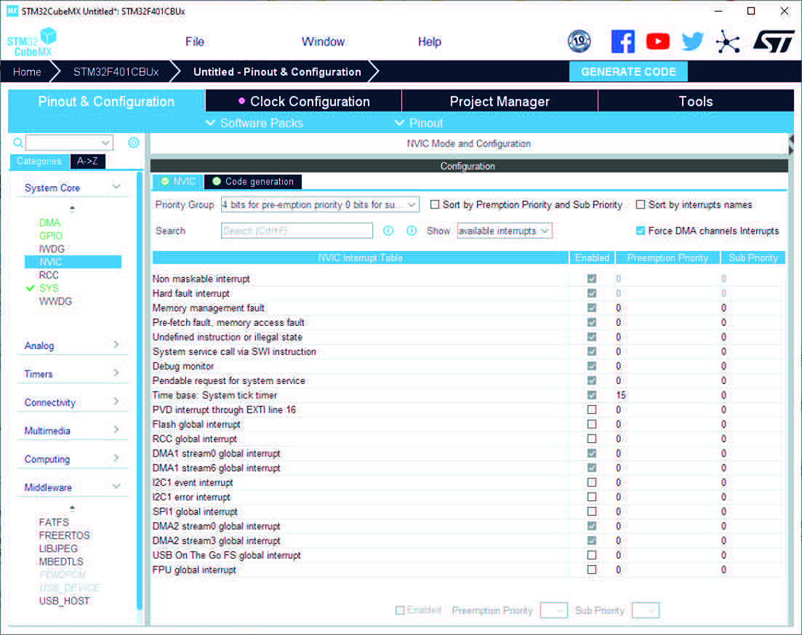The image size is (802, 635).
Task: Check Sort by Premption Priority and Sub Priority
Action: point(435,204)
